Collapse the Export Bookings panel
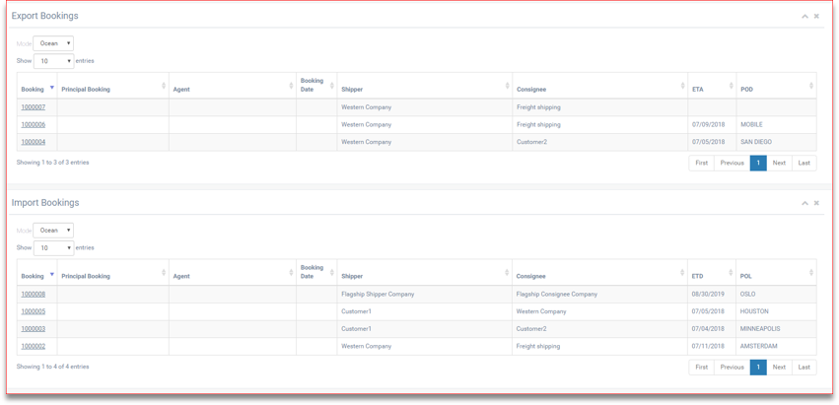This screenshot has height=405, width=839. pos(804,16)
